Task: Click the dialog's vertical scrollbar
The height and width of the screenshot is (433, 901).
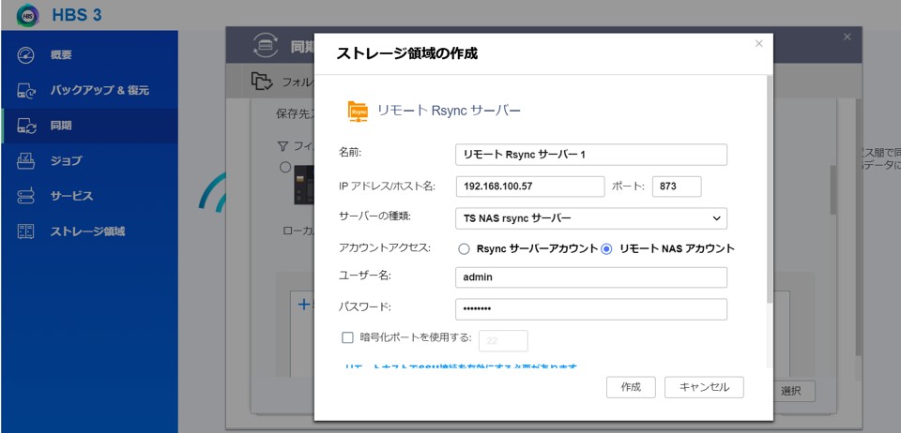Action: click(770, 187)
